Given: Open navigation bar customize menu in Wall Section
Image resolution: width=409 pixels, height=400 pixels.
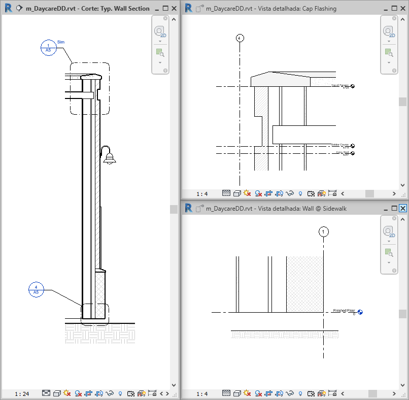Looking at the screenshot, I should pos(165,71).
